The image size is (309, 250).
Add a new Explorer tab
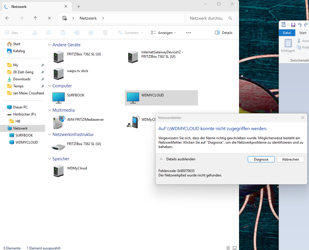[78, 6]
